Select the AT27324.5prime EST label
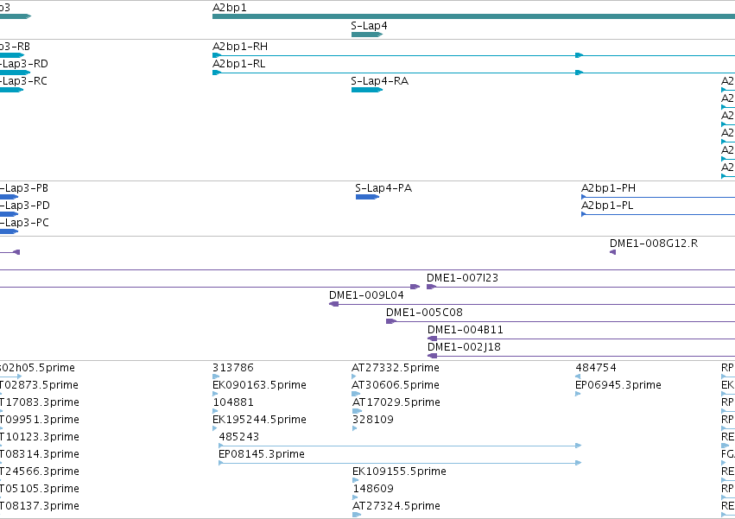 coord(396,506)
